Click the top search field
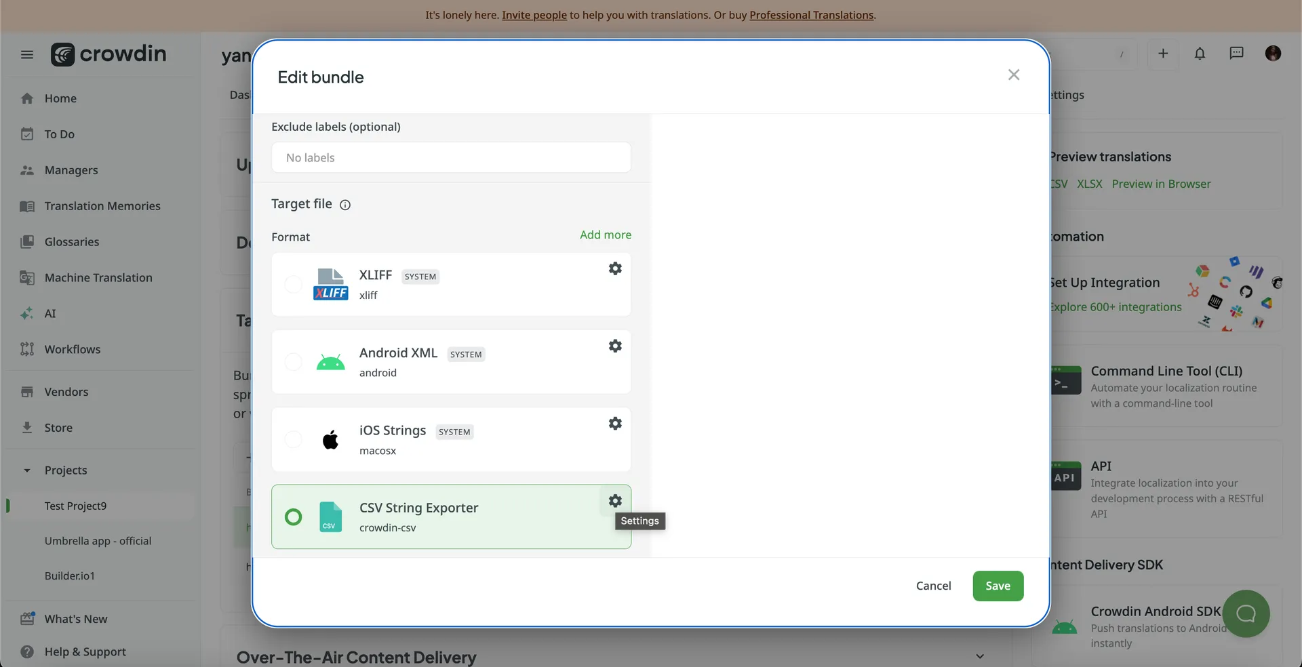Image resolution: width=1302 pixels, height=667 pixels. [x=1092, y=54]
